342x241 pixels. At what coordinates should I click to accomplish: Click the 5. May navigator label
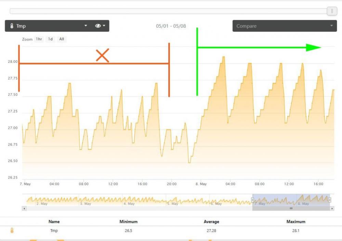[173, 204]
